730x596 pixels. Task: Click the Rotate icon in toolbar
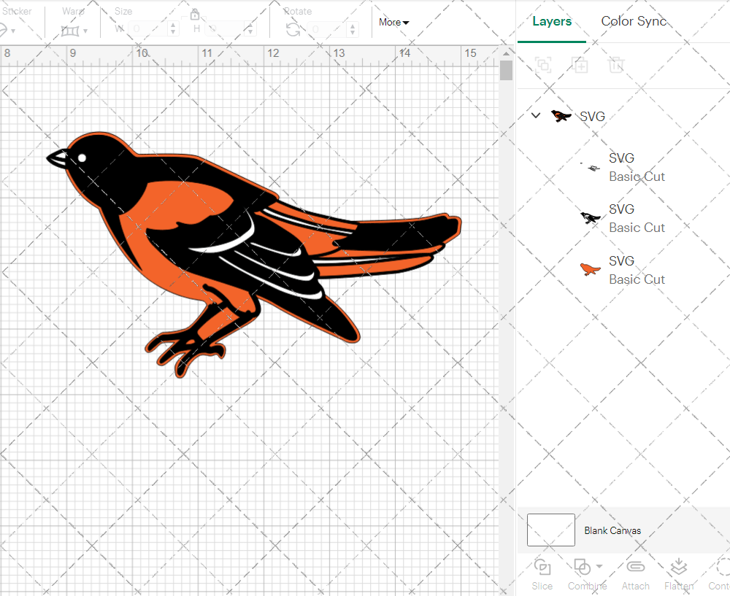pos(293,29)
